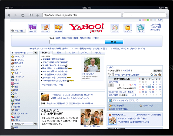Open the Twitter去る海外セレブが増加 headline
Image resolution: width=173 pixels, height=136 pixels.
tap(54, 81)
